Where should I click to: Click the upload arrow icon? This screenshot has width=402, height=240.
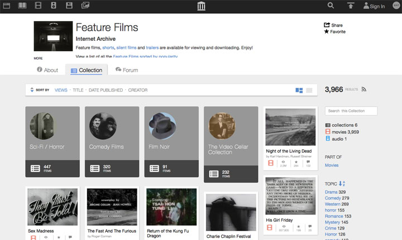click(x=351, y=6)
